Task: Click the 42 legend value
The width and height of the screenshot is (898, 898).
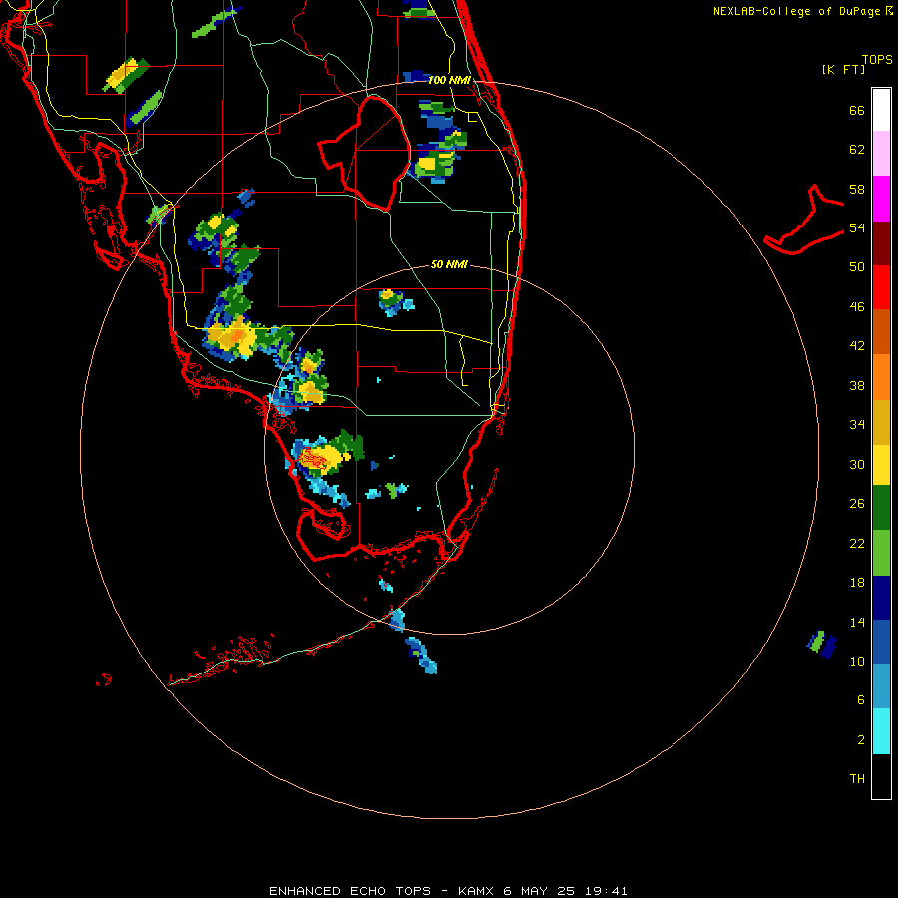Action: pyautogui.click(x=857, y=346)
